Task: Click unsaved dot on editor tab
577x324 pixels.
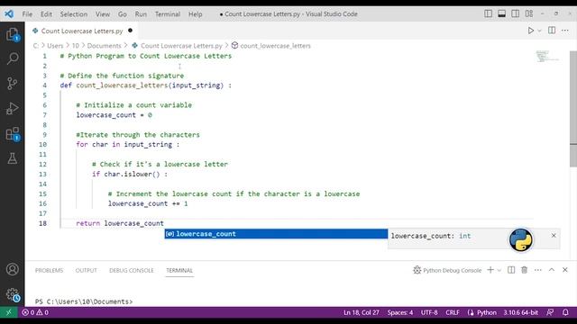Action: point(130,31)
